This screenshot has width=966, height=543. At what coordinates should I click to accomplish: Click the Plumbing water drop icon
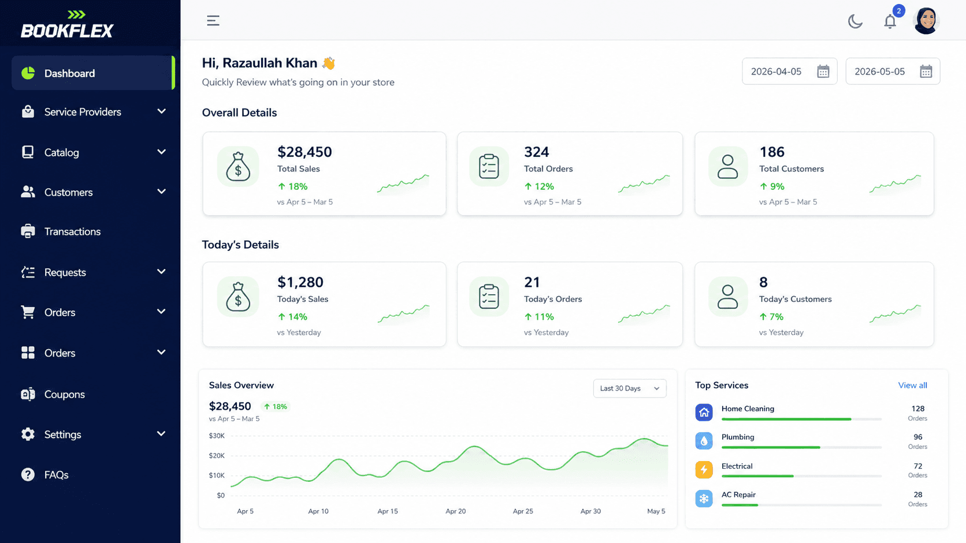704,441
